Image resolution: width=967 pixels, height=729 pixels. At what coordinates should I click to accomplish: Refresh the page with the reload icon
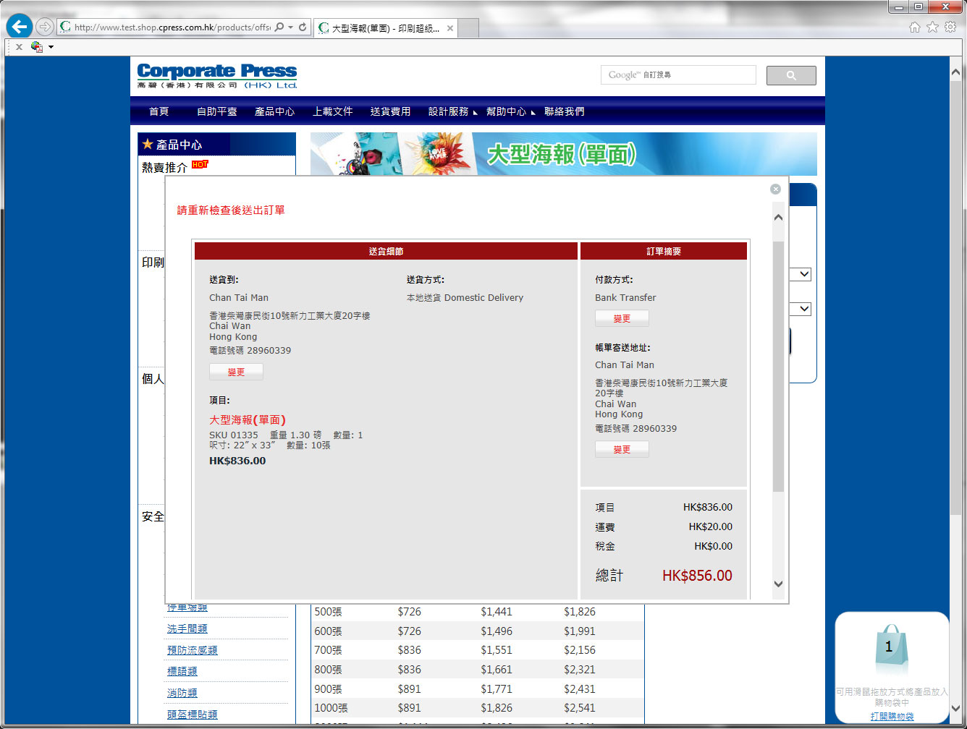click(x=303, y=27)
